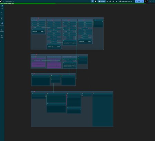The image size is (155, 141).
Task: Toggle the pink pin on the bottom largest group
Action: pyautogui.click(x=34, y=92)
